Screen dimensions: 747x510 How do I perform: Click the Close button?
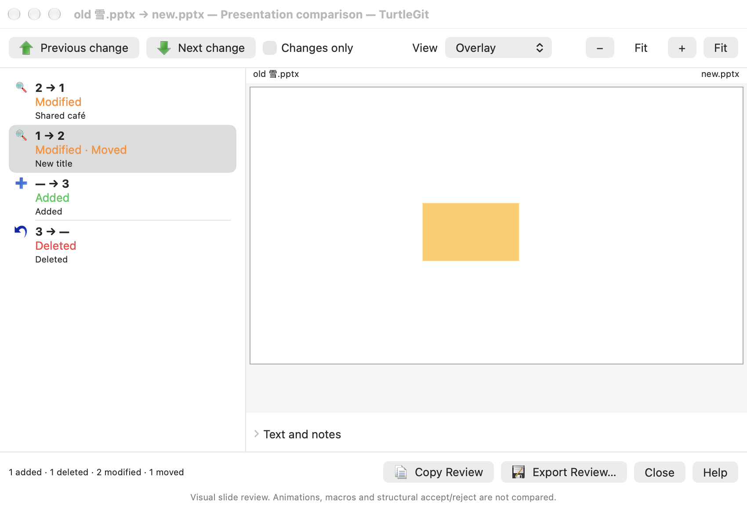pos(660,472)
